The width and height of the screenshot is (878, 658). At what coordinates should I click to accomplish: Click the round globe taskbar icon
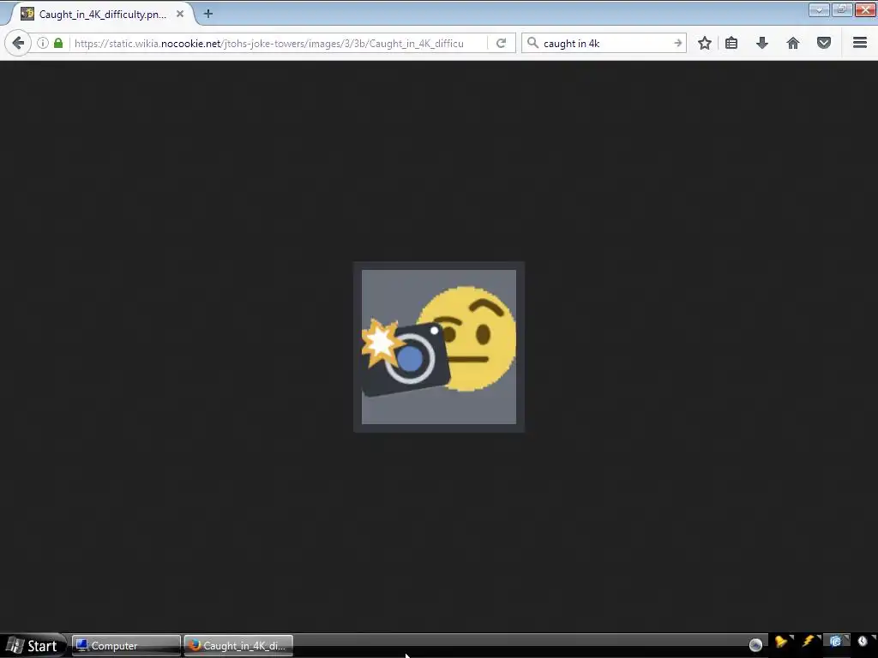tap(755, 645)
